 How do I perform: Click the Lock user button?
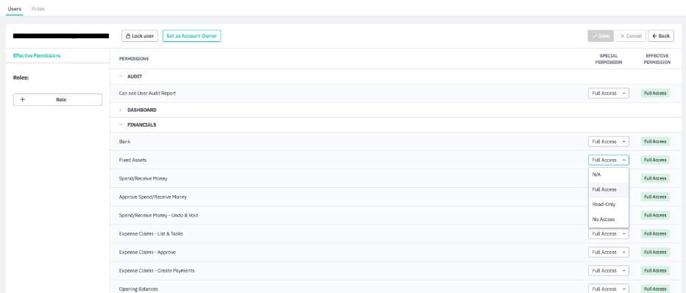tap(140, 36)
